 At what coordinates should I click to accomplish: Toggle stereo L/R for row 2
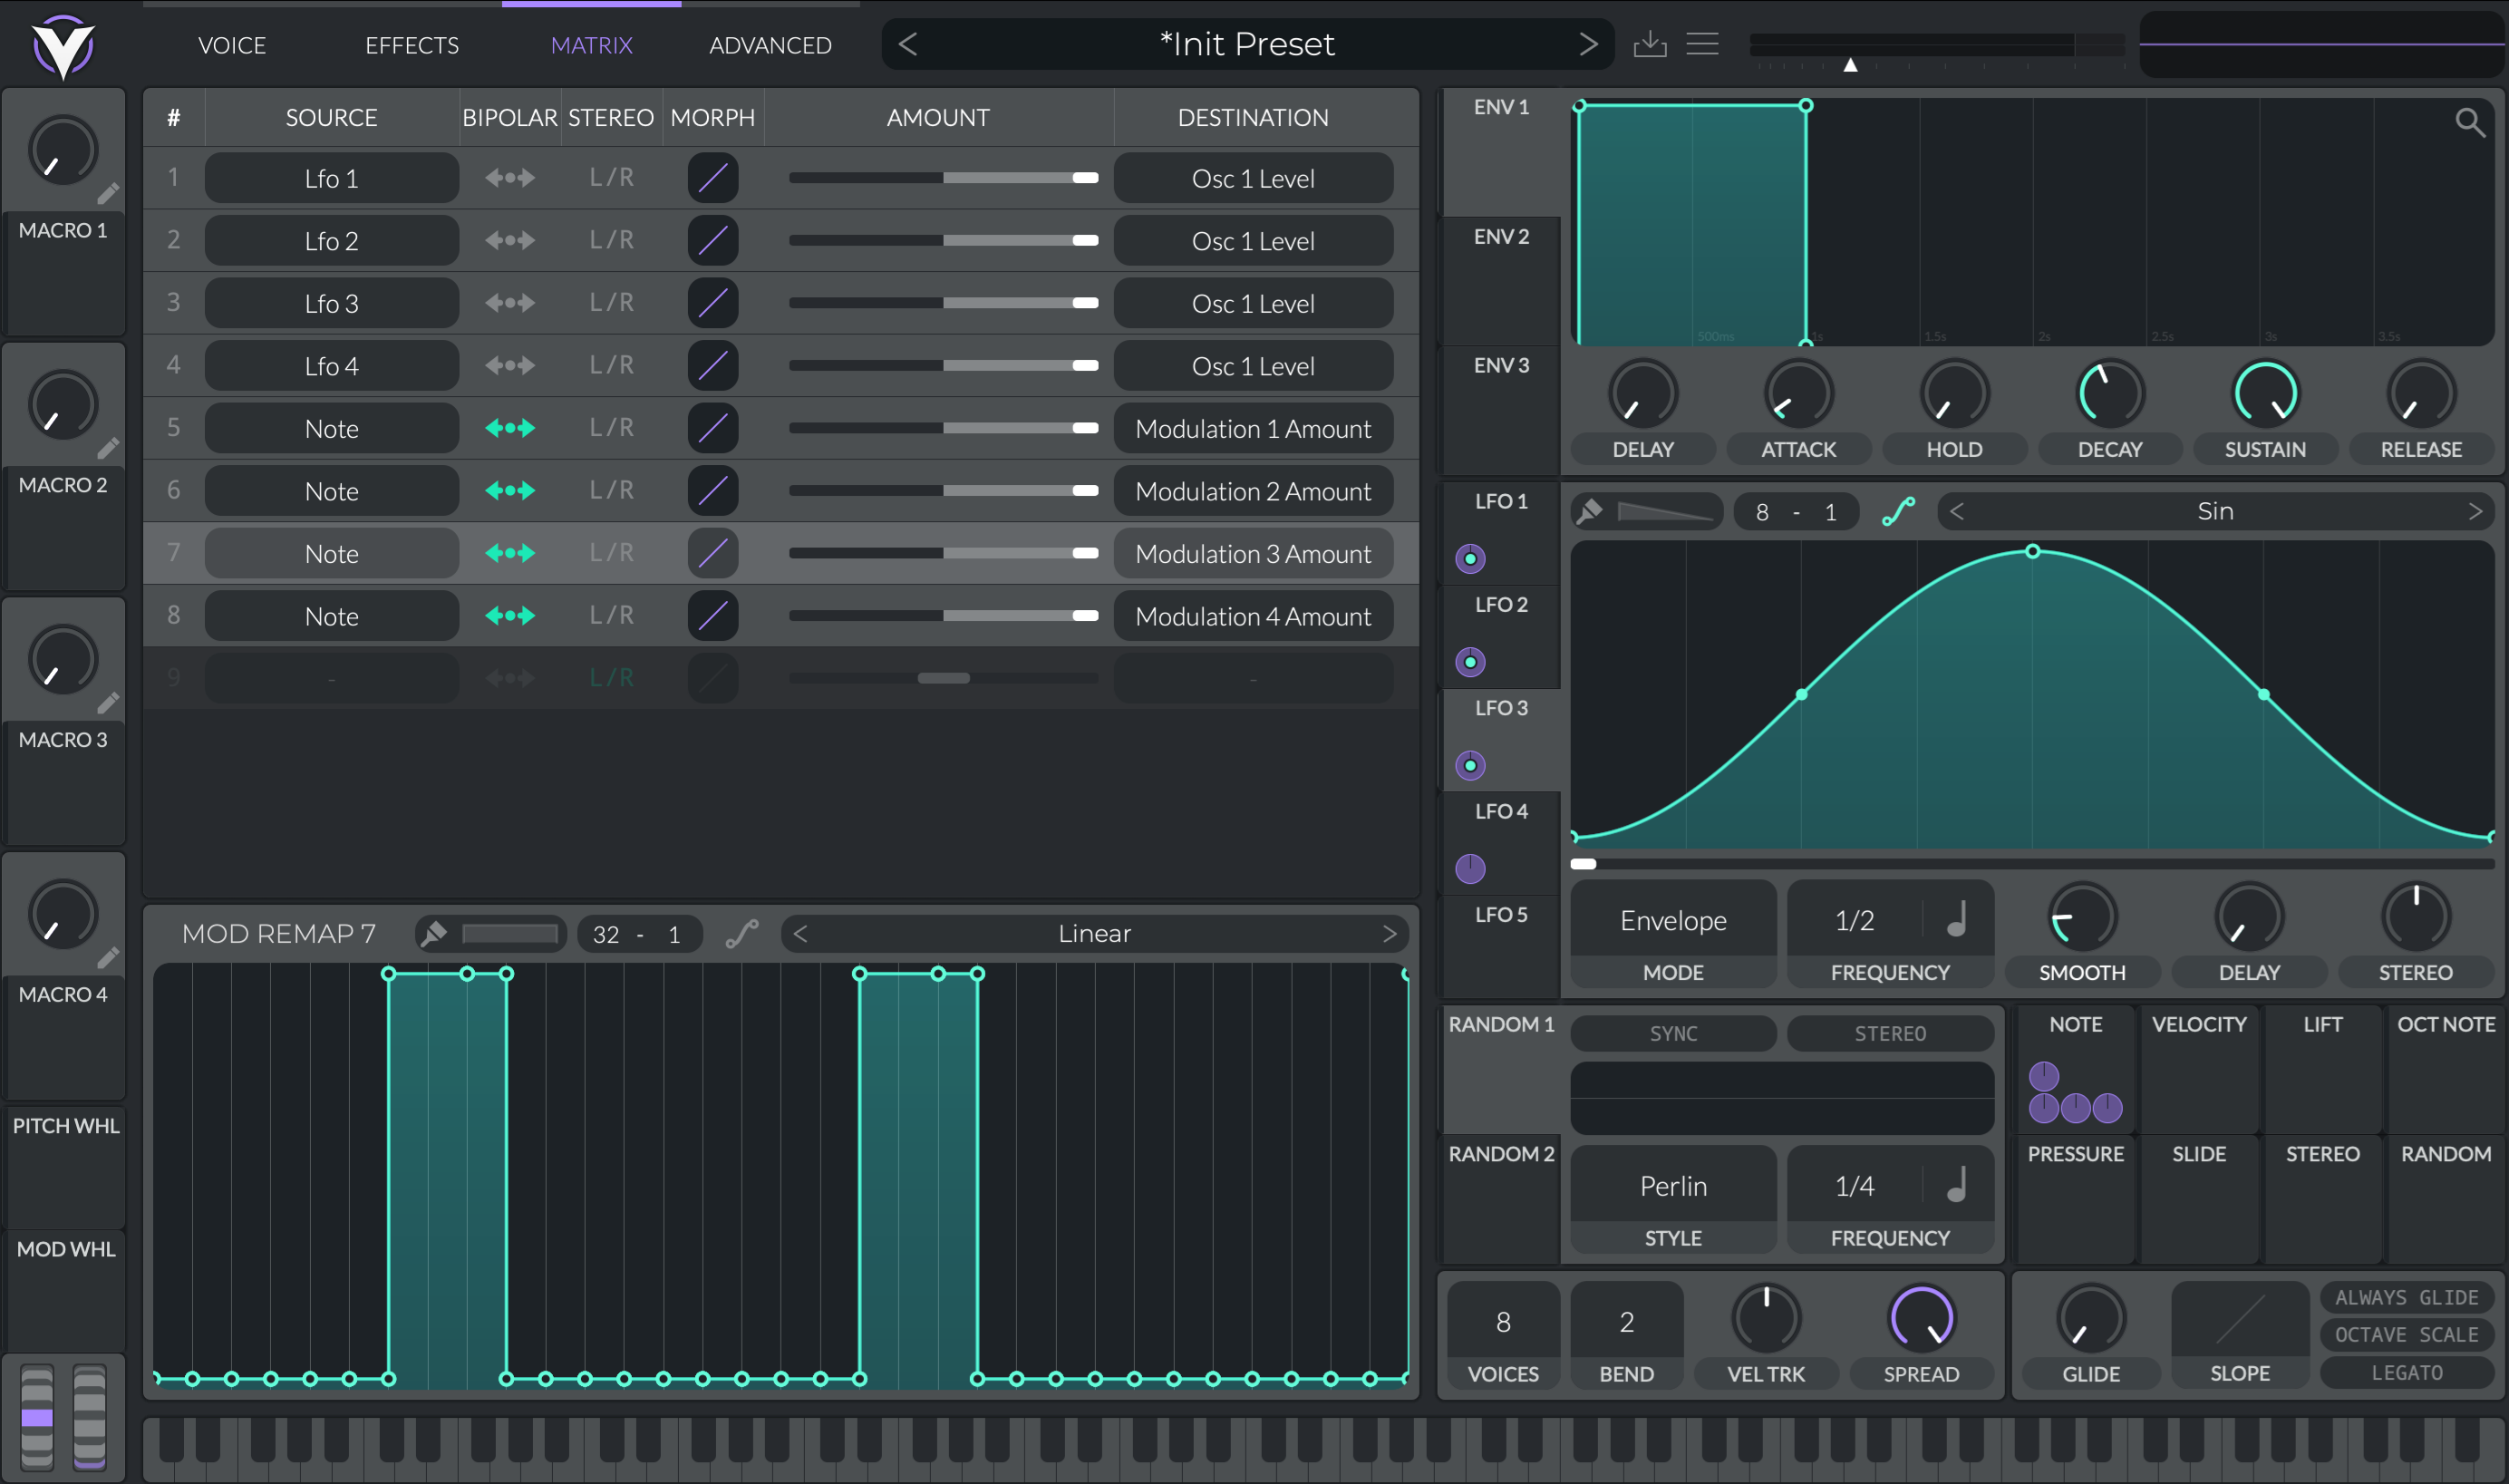[612, 240]
